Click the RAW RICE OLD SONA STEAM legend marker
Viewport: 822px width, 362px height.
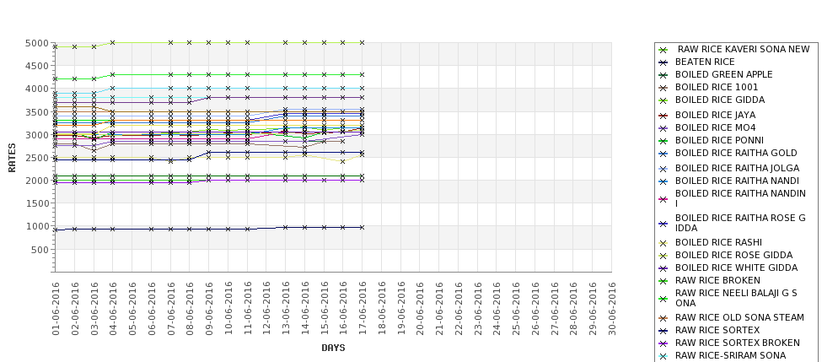pyautogui.click(x=664, y=318)
